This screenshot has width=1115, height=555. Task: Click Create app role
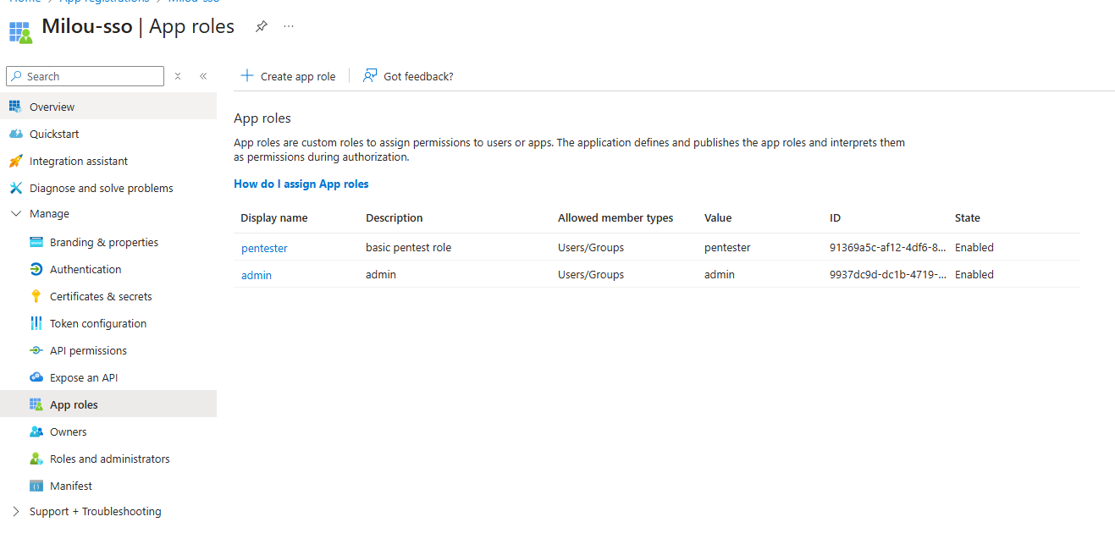289,75
